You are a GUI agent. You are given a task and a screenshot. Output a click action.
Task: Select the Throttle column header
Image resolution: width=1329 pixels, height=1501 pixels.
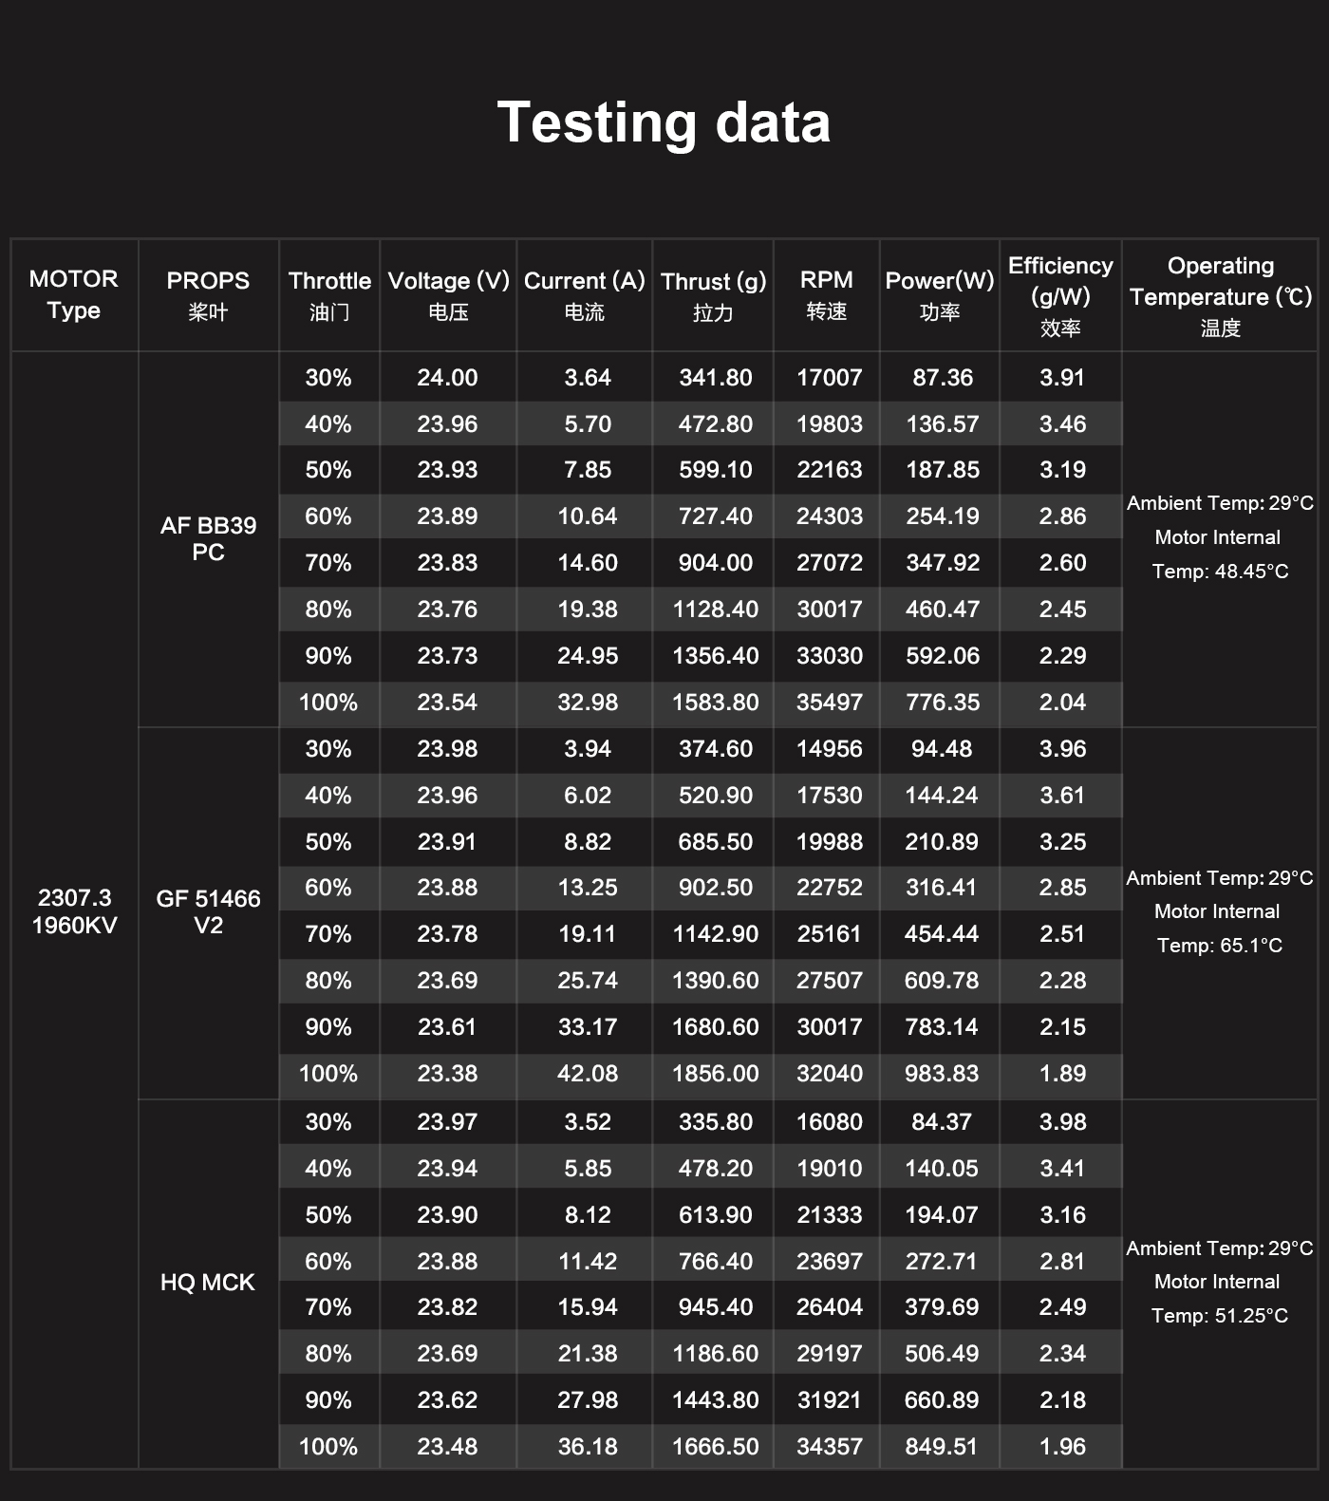tap(329, 295)
